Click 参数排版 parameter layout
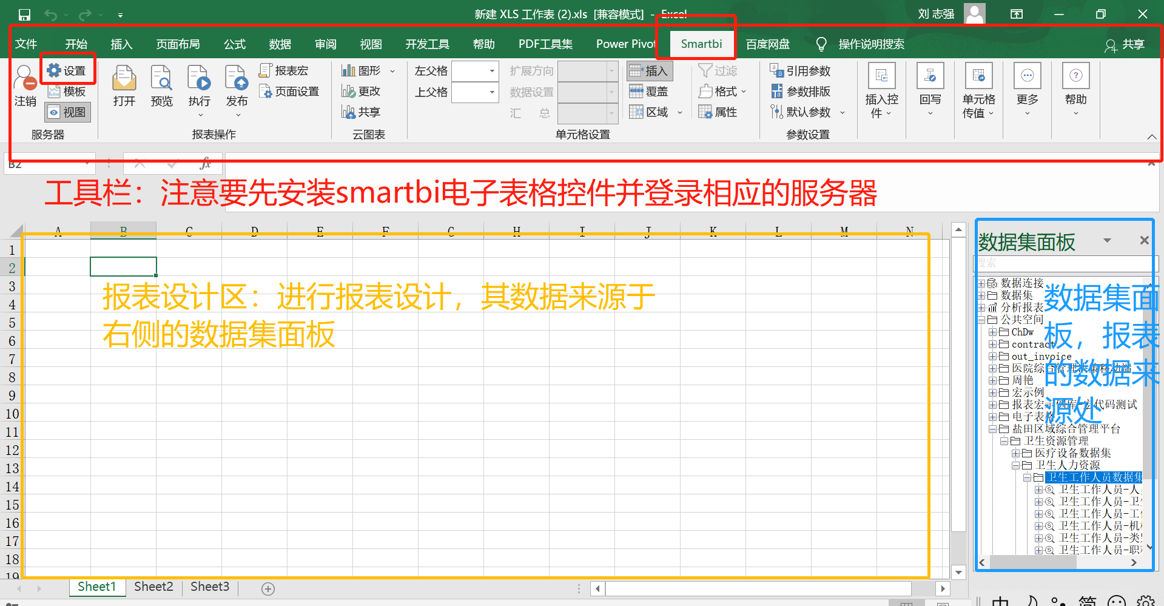The image size is (1164, 606). pyautogui.click(x=800, y=92)
